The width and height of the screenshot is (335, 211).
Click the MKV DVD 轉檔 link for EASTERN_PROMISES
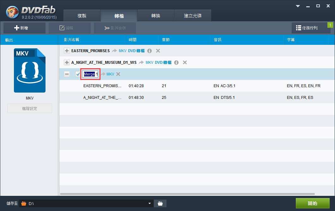131,51
